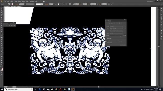The height and width of the screenshot is (91, 163).
Task: Open the Edit menu
Action: (x=8, y=1)
